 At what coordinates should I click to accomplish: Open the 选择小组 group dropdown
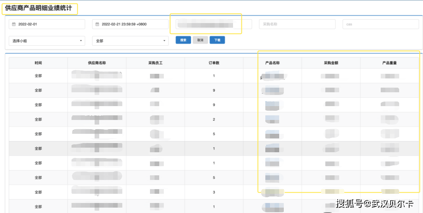[47, 41]
